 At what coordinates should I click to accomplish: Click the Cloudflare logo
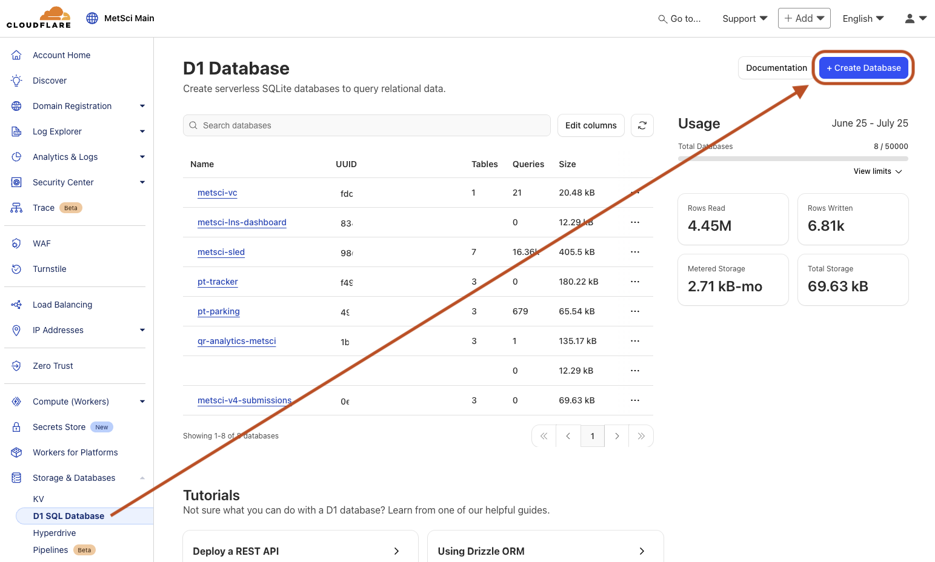(38, 17)
